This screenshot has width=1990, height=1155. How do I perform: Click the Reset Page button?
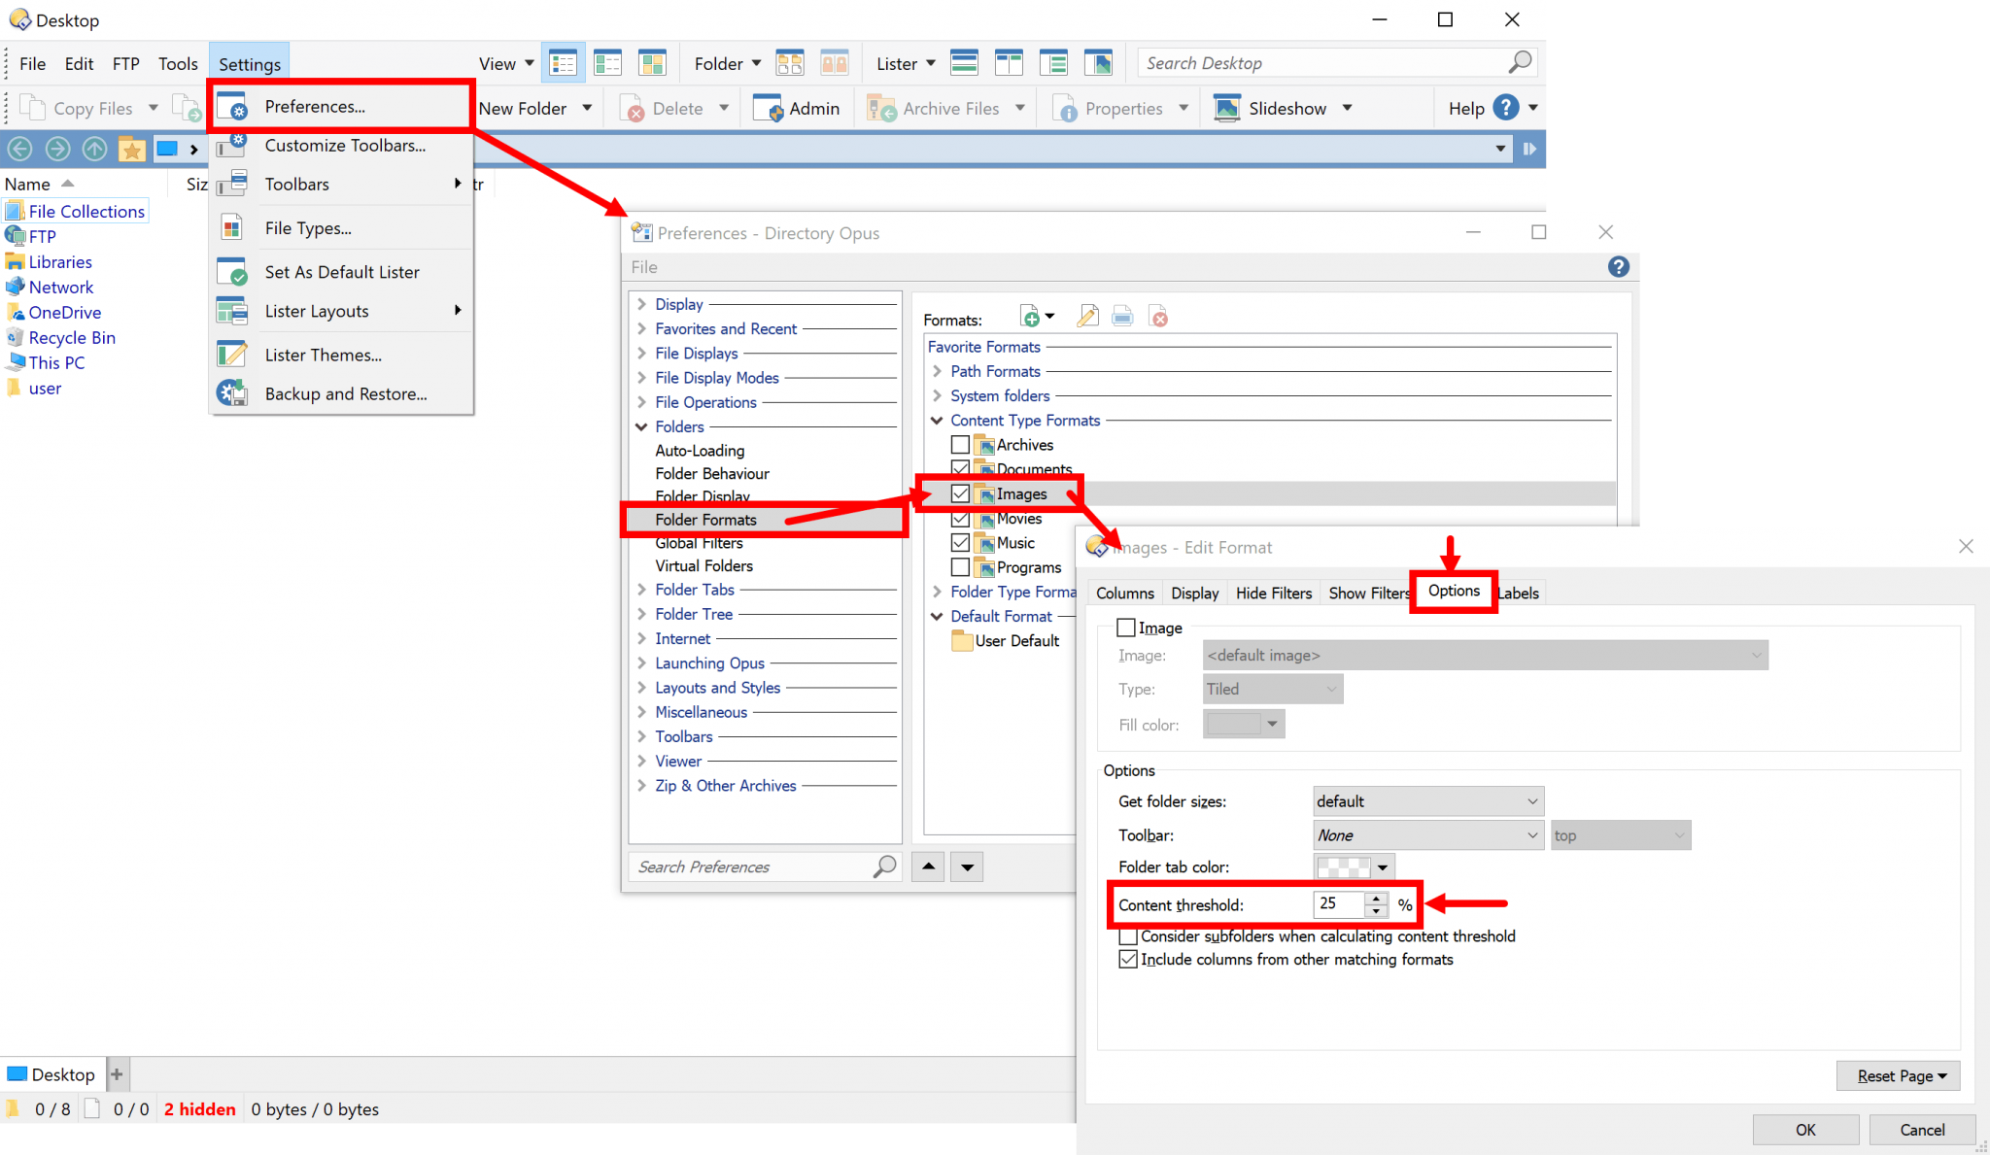coord(1897,1075)
